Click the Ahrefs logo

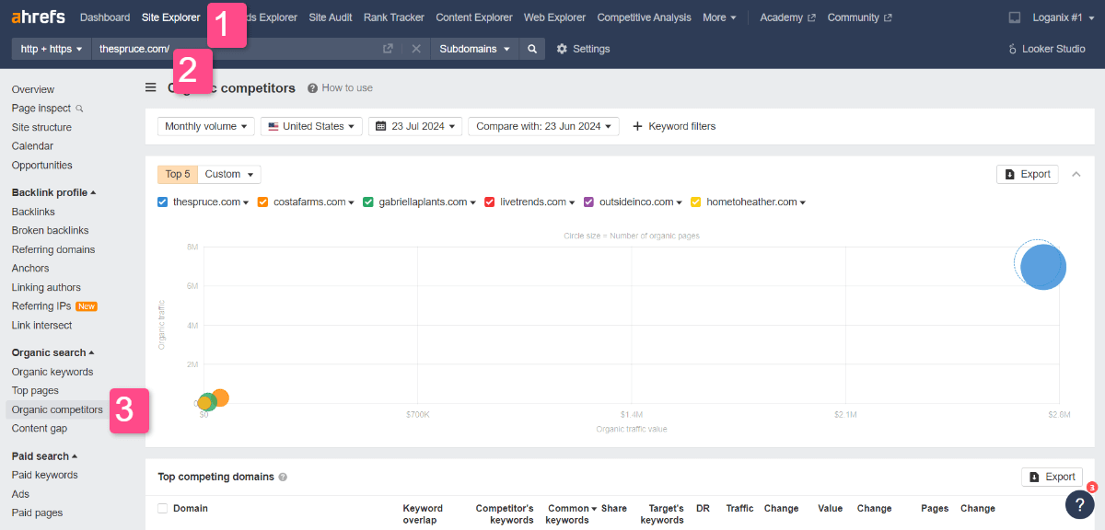(x=39, y=17)
